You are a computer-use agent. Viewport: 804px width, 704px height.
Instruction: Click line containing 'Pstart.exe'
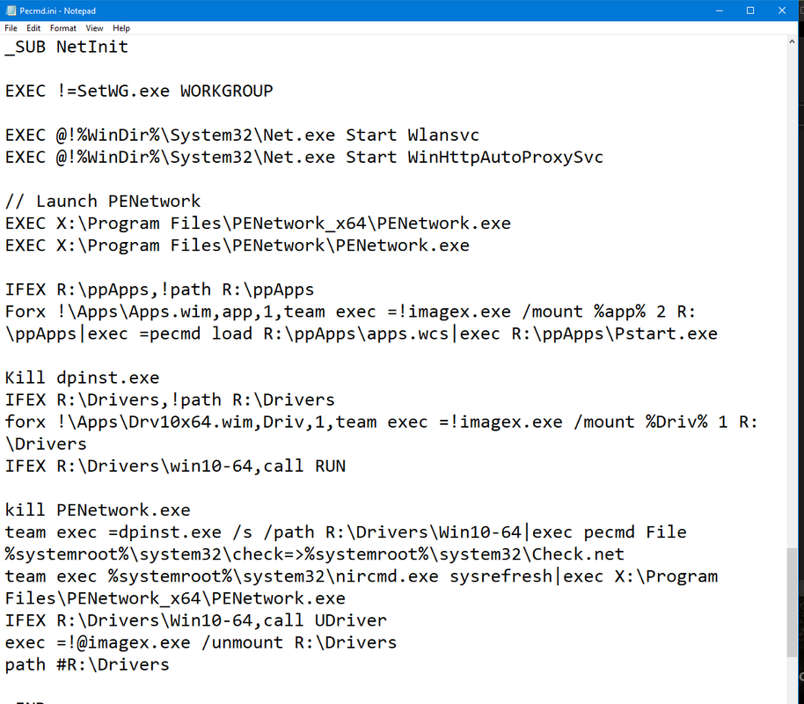click(362, 334)
